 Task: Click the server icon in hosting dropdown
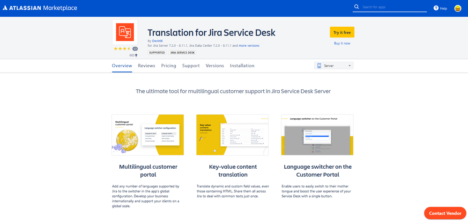click(319, 66)
